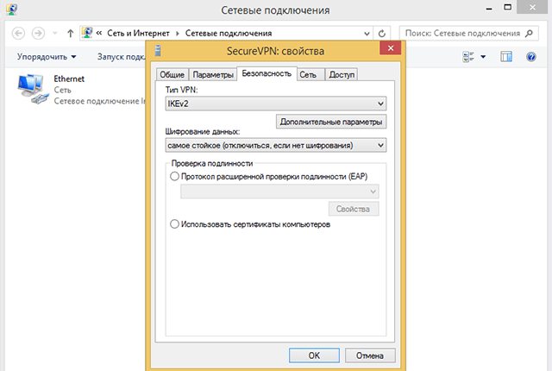Switch to the Общие tab
The height and width of the screenshot is (371, 552).
pos(172,74)
